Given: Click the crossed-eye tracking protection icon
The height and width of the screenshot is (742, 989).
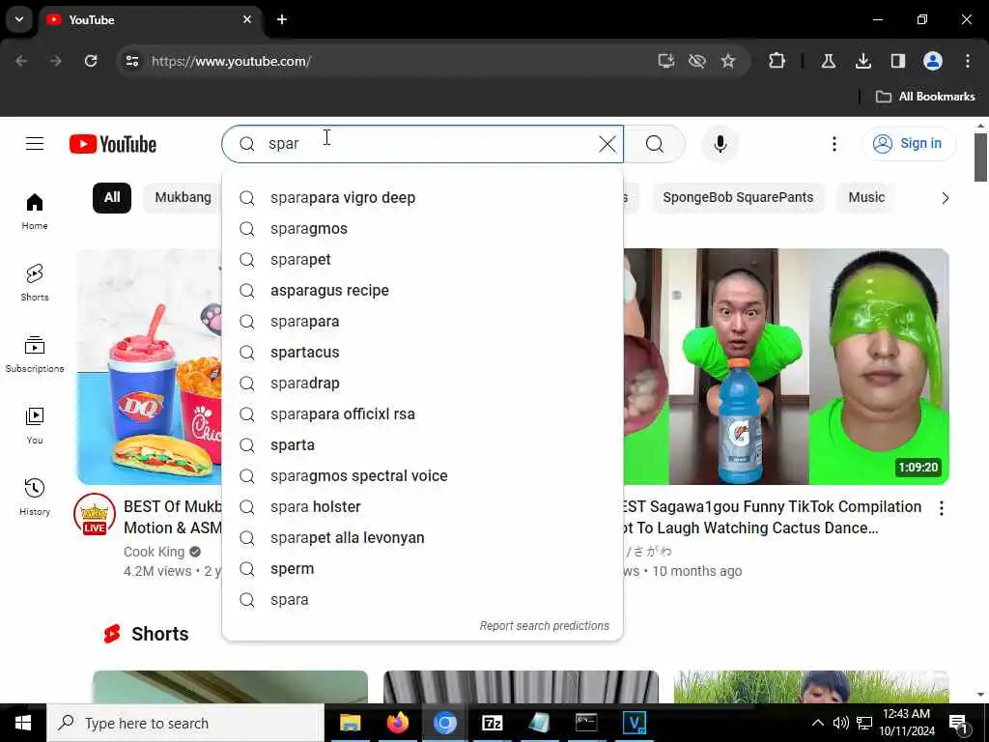Looking at the screenshot, I should [x=697, y=61].
